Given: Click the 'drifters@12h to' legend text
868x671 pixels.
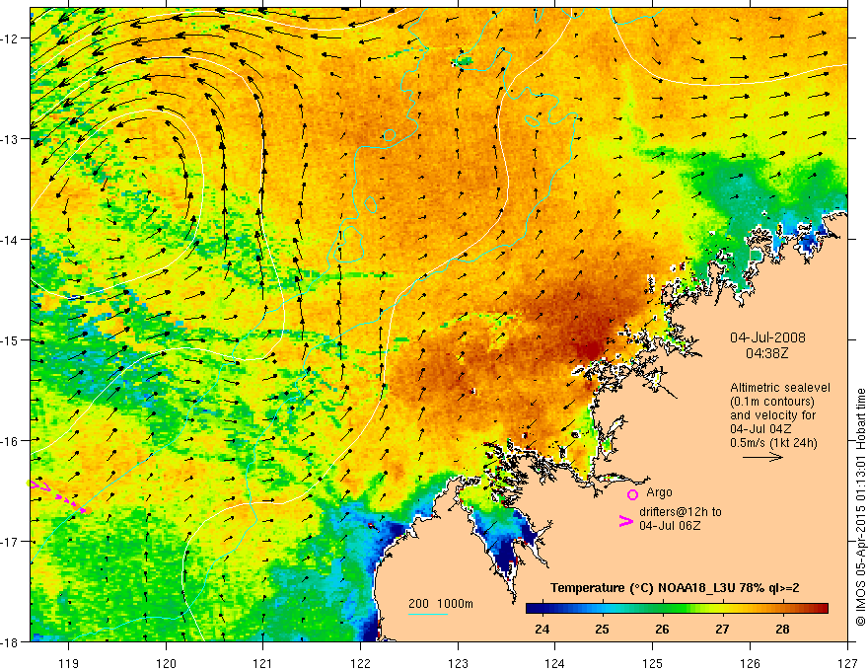Looking at the screenshot, I should [681, 512].
